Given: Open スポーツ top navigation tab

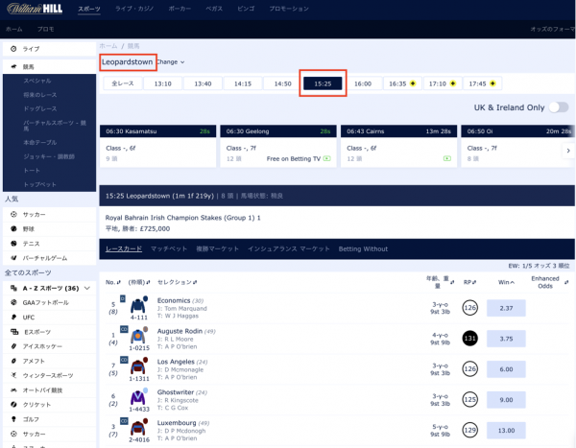Looking at the screenshot, I should (x=89, y=9).
